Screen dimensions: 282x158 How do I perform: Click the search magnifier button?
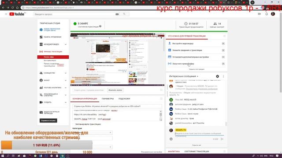(x=124, y=14)
